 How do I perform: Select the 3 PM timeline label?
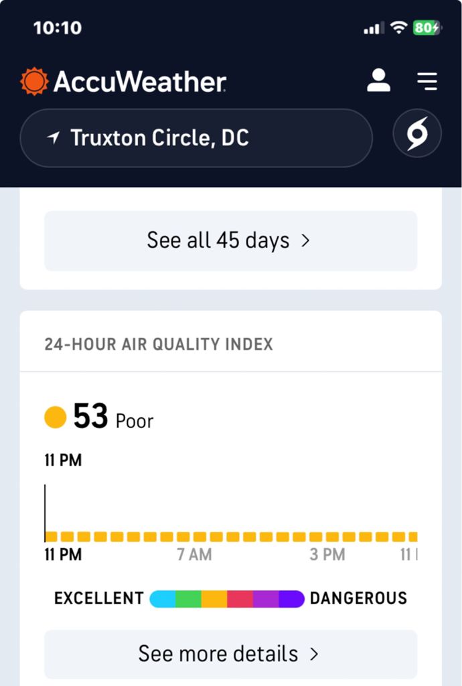[327, 555]
